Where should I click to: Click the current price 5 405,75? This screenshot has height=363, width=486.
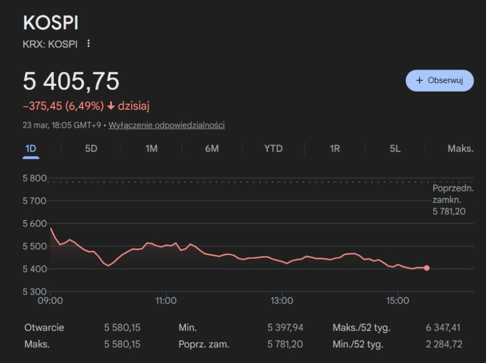pyautogui.click(x=71, y=81)
